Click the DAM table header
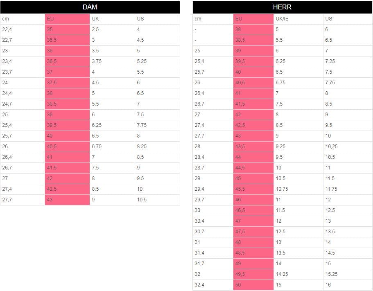 [90, 7]
